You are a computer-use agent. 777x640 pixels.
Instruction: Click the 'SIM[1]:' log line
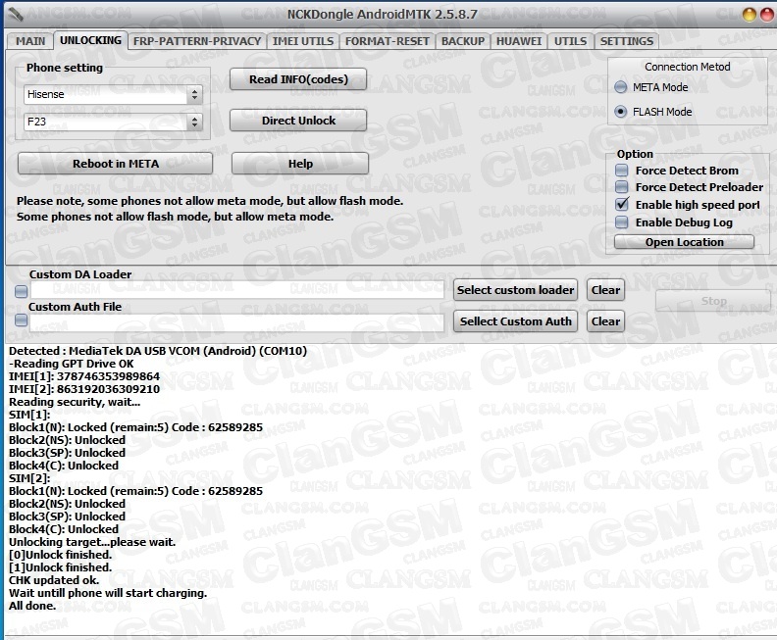click(x=29, y=415)
